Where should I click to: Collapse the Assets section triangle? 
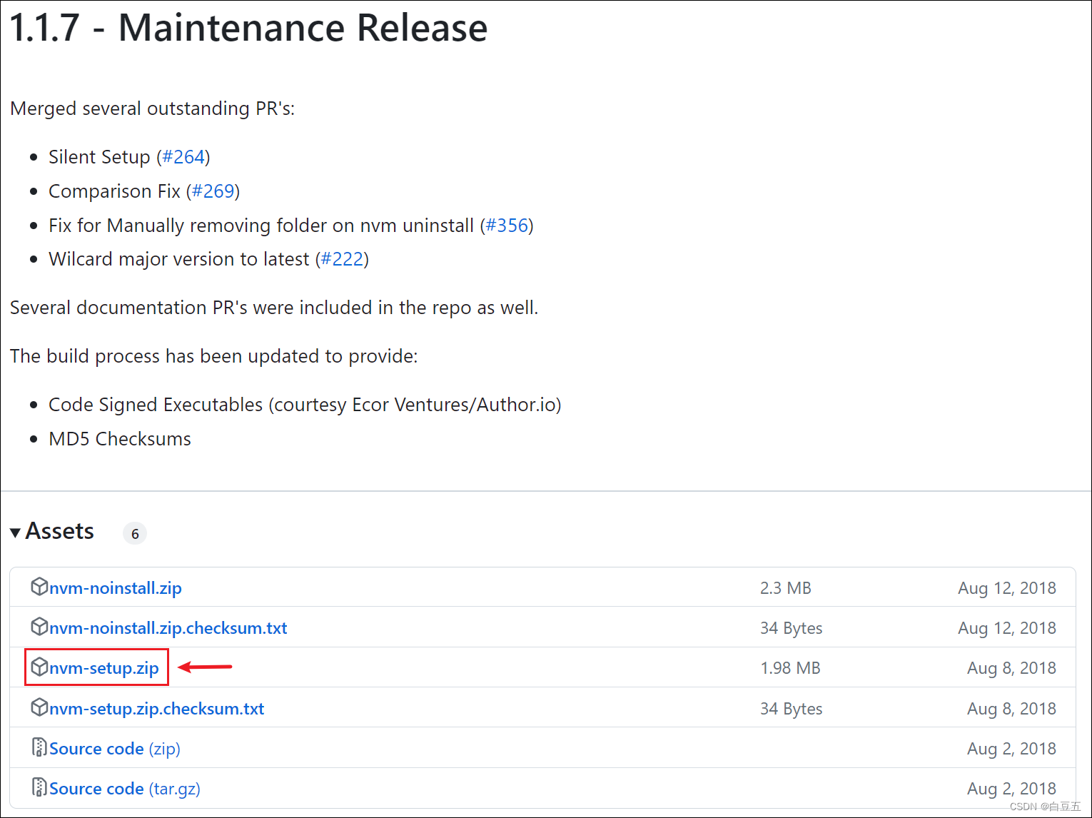click(x=15, y=532)
